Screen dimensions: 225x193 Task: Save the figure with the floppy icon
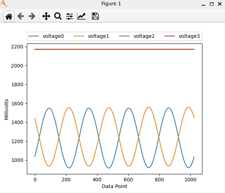[x=95, y=16]
